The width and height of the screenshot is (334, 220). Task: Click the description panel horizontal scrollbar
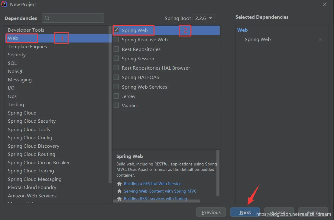click(x=156, y=201)
